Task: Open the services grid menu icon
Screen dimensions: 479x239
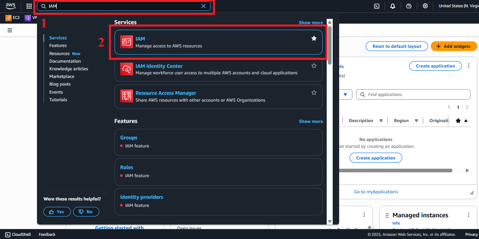Action: [x=29, y=6]
